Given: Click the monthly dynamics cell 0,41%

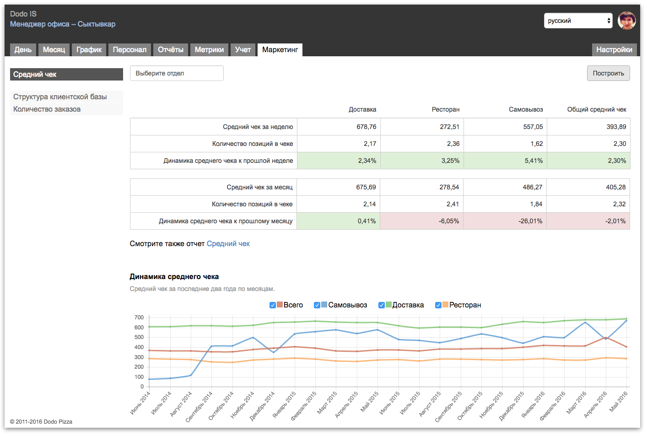Looking at the screenshot, I should point(339,221).
